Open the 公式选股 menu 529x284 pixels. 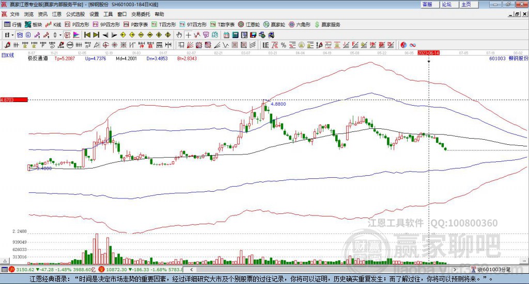75,14
